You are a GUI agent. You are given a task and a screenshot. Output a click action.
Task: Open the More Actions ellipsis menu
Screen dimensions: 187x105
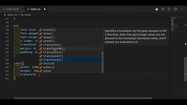click(182, 9)
